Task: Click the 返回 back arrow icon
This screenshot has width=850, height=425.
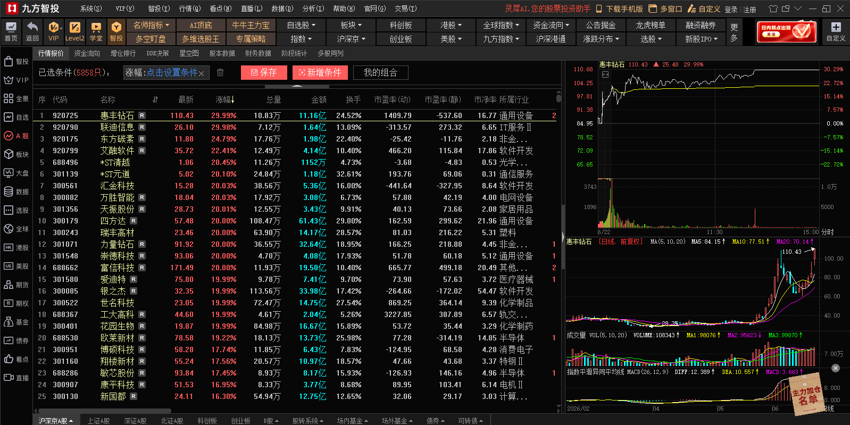Action: tap(32, 31)
